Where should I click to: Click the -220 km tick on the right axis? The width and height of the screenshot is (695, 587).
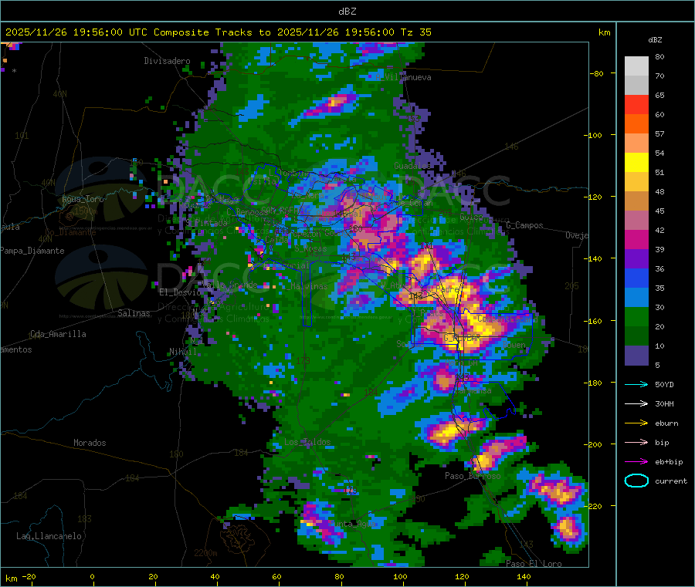(x=593, y=507)
